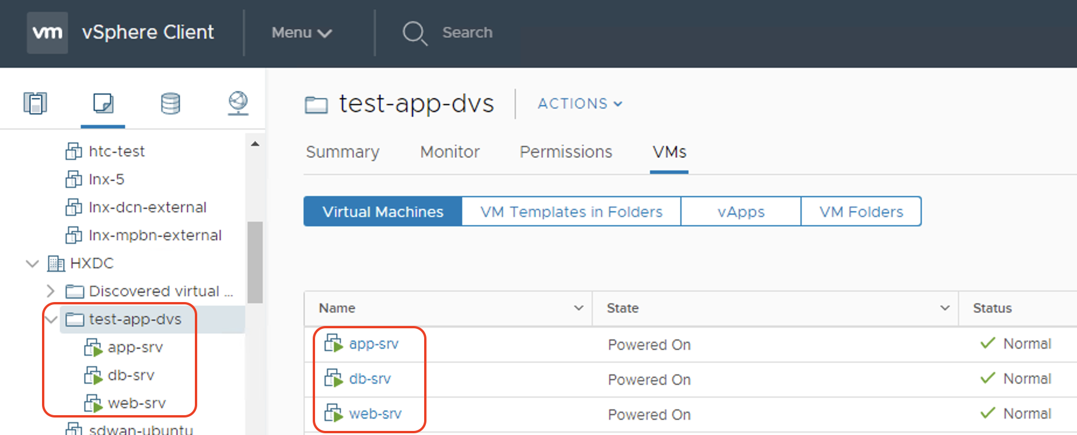
Task: Click the HXDC datacenter icon
Action: (x=56, y=264)
